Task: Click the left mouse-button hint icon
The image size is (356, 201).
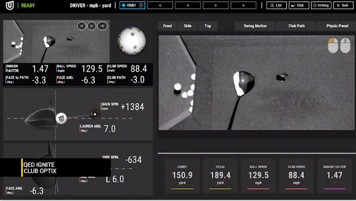Action: pos(333,45)
